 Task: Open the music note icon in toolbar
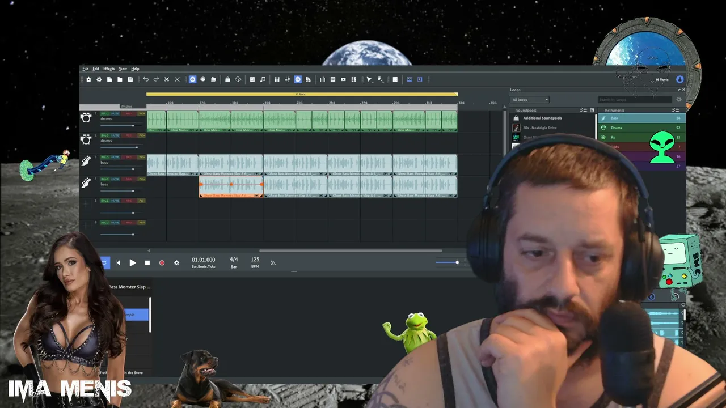click(x=263, y=79)
